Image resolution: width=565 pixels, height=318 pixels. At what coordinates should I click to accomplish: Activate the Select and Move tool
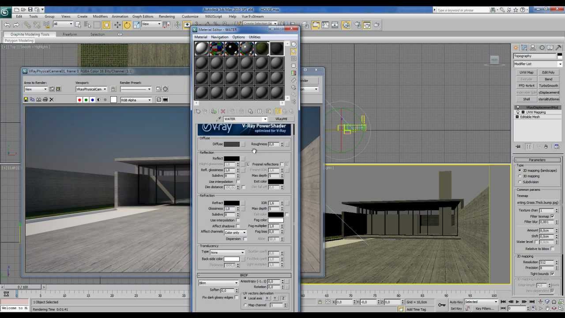point(117,25)
